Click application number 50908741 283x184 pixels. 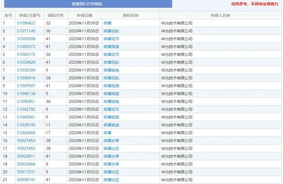[x=26, y=180]
